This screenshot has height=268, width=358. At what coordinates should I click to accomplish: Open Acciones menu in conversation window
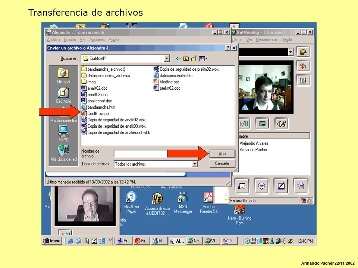click(97, 40)
